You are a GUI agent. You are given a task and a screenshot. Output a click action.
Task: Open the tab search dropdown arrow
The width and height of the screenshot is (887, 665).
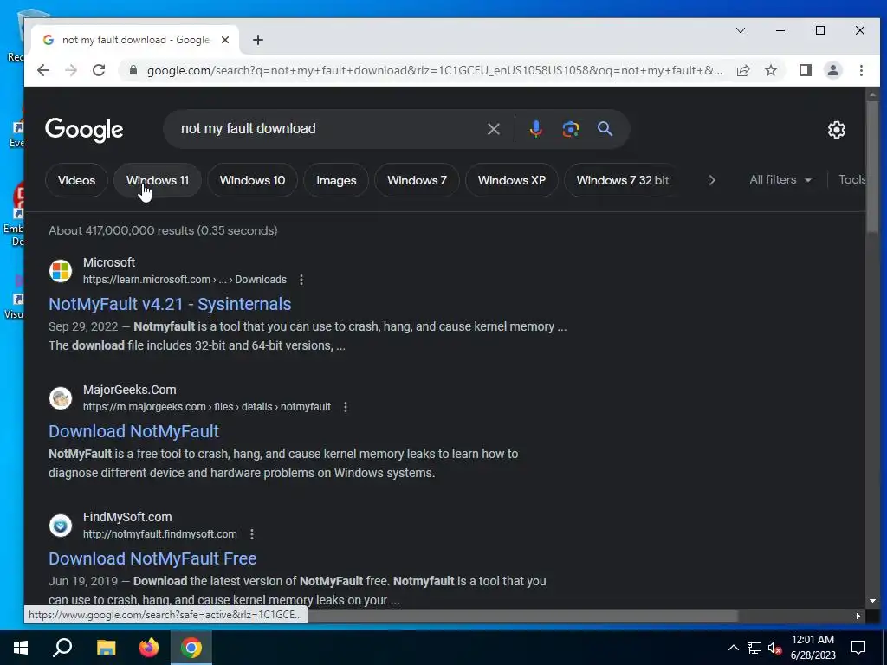[740, 30]
